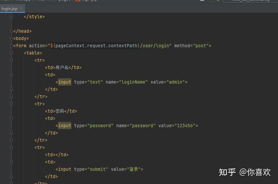Click highlighted input tag of password field

(65, 126)
